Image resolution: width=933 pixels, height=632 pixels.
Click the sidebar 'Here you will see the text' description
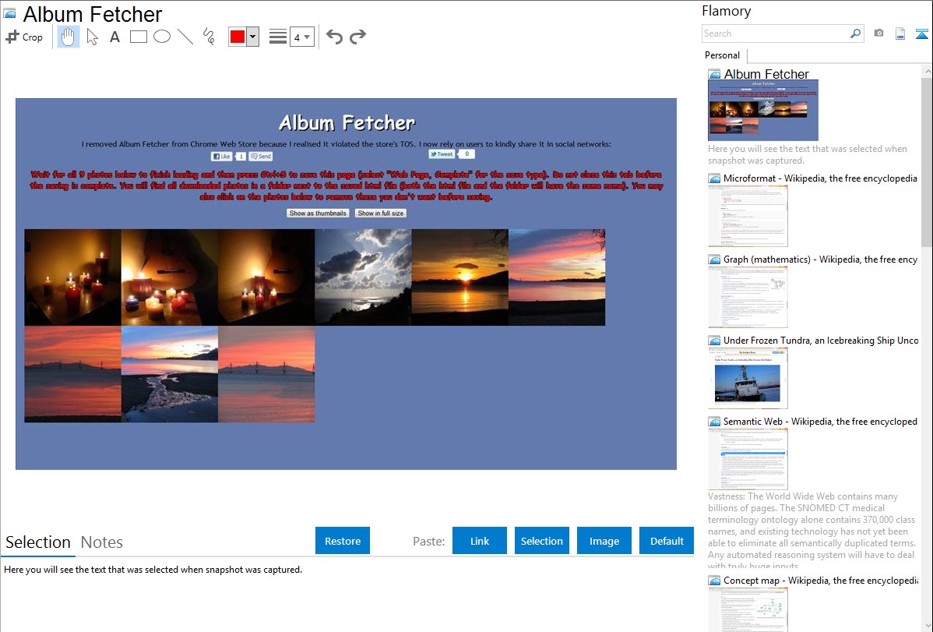pyautogui.click(x=808, y=154)
